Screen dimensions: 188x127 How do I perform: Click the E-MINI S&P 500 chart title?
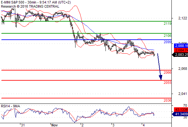(x=36, y=2)
